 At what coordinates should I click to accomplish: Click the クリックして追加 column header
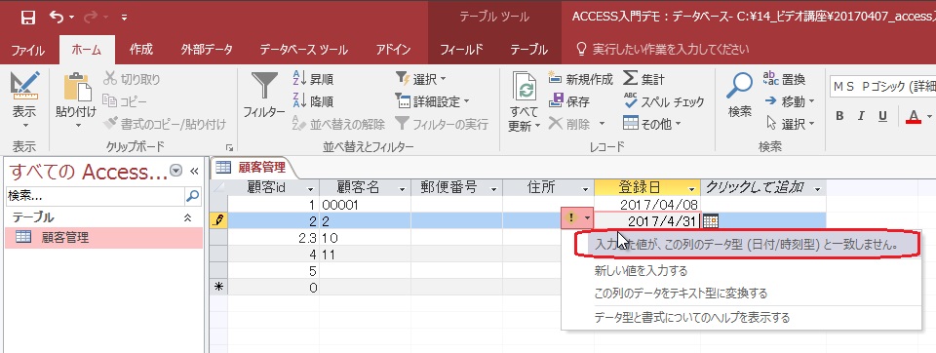pyautogui.click(x=762, y=187)
